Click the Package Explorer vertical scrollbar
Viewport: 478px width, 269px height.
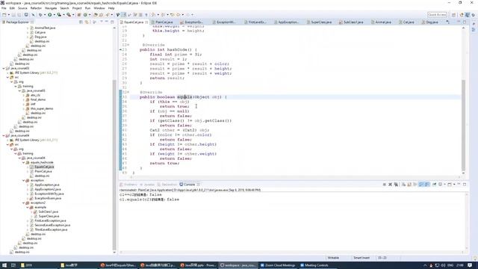114,164
